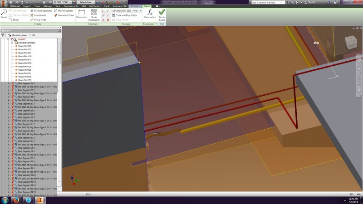
Task: Open the Environments ribbon tab
Action: pyautogui.click(x=71, y=6)
